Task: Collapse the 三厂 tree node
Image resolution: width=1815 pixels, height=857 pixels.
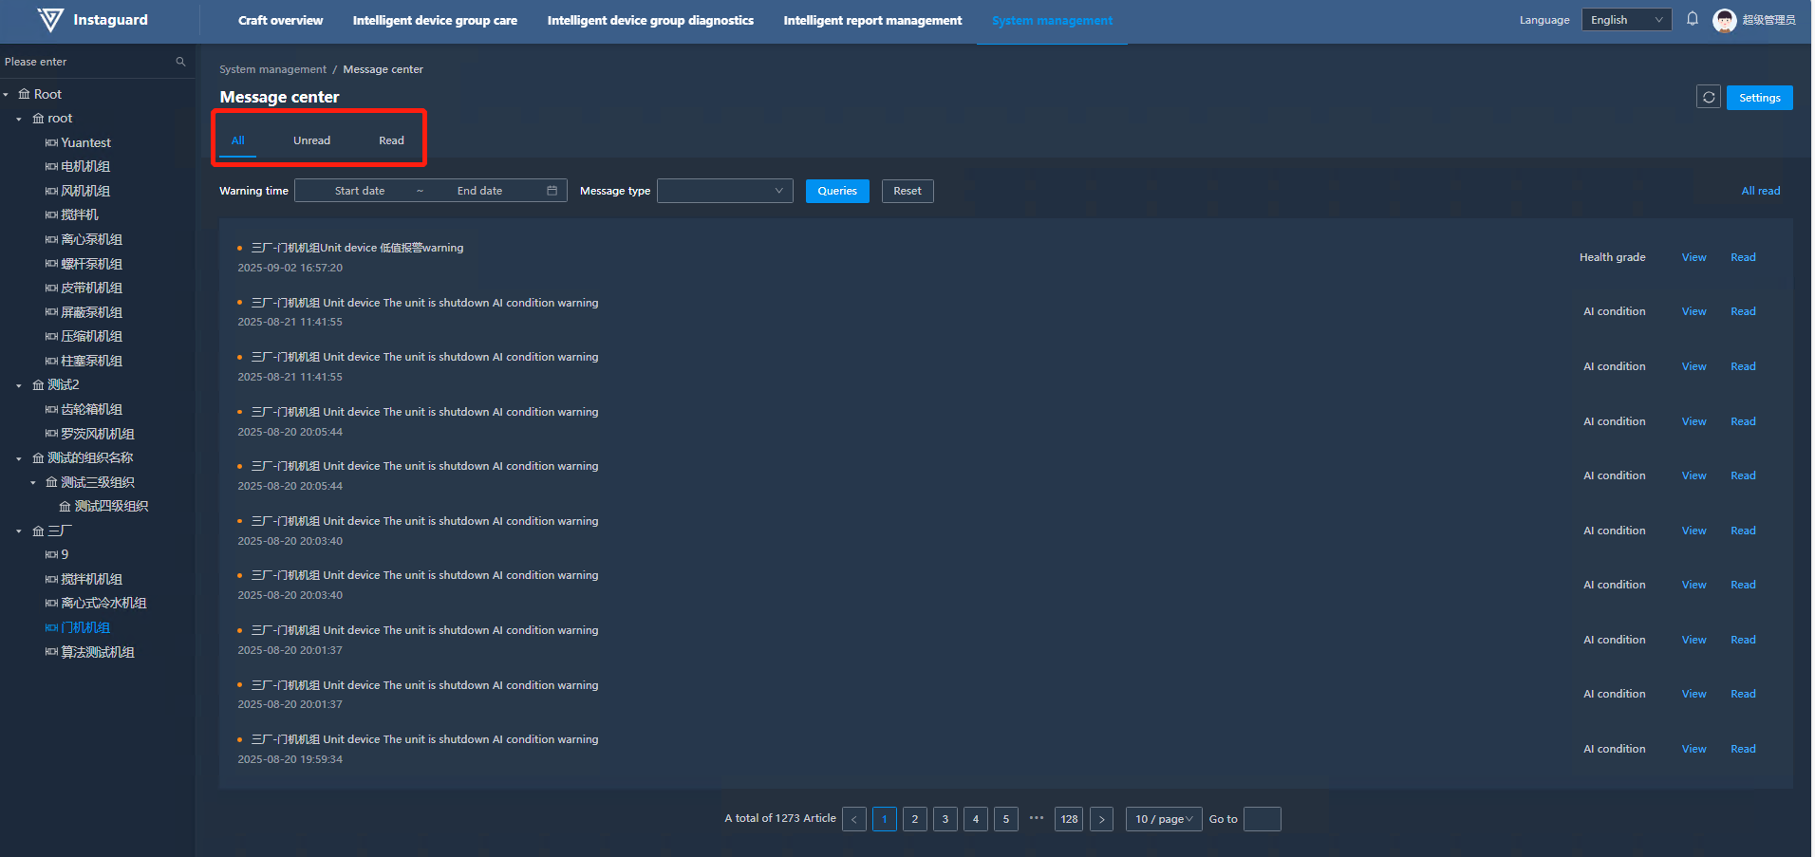Action: (x=19, y=531)
